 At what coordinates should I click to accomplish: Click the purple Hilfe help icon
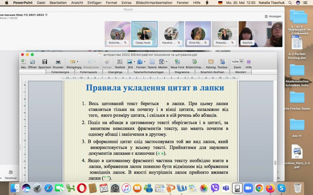click(x=249, y=62)
